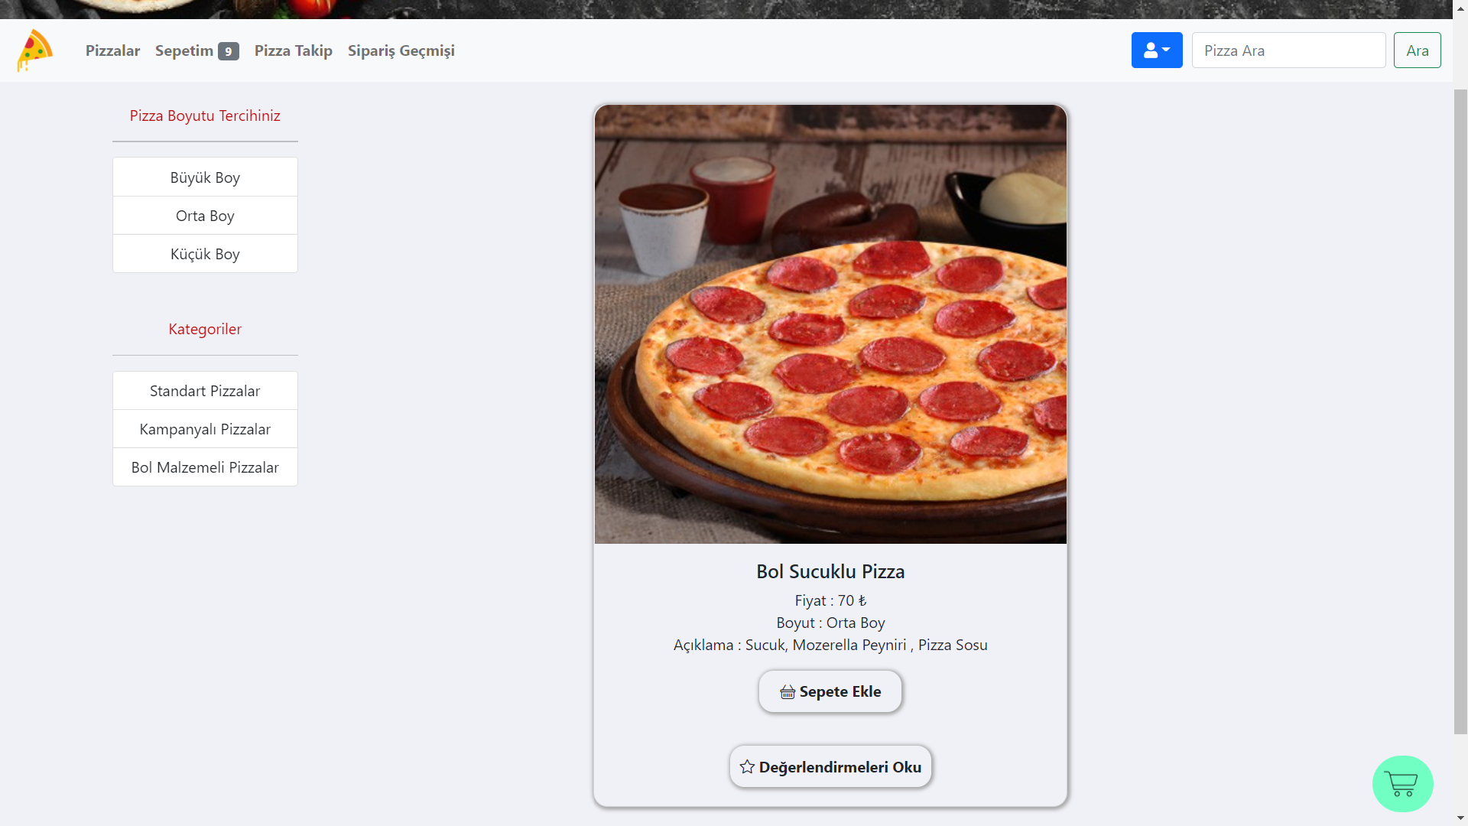Open Pizzalar in the navbar
The height and width of the screenshot is (826, 1468).
pos(112,50)
